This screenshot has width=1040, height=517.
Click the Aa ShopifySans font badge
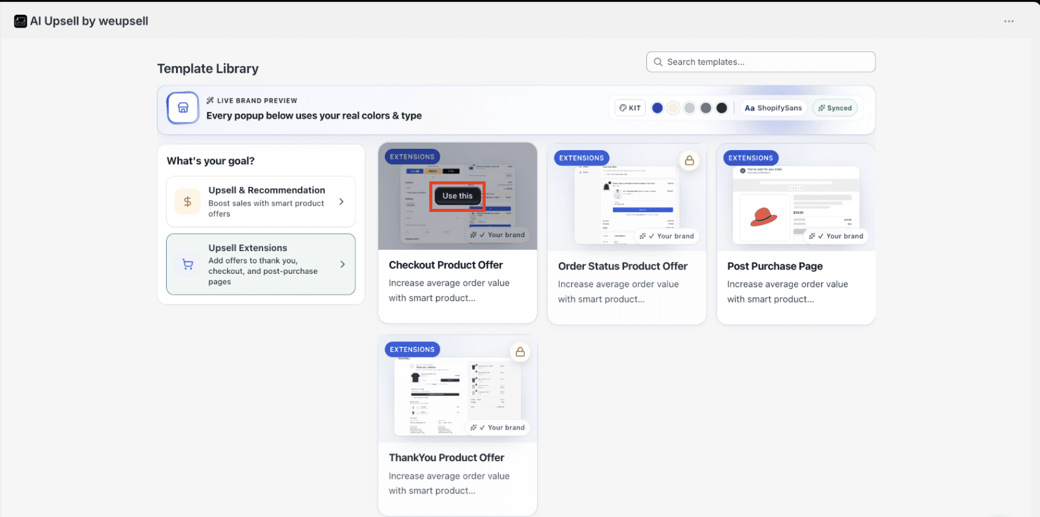point(773,108)
